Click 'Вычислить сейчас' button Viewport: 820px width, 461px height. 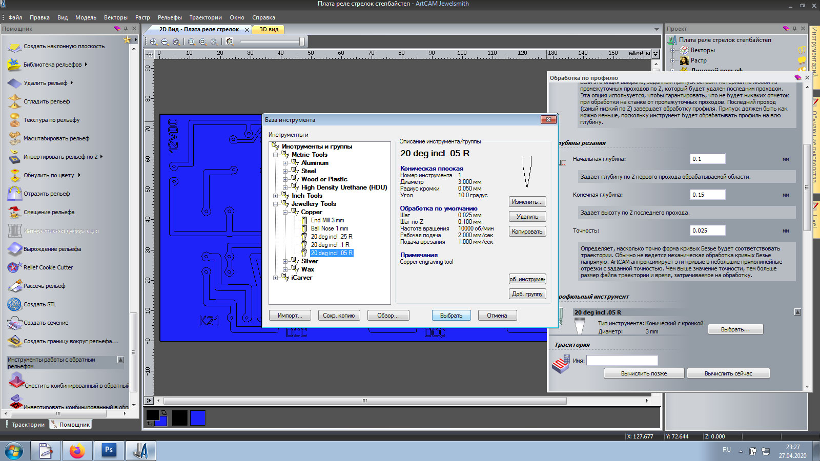tap(728, 373)
